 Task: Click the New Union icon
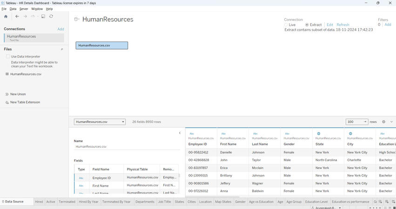click(7, 94)
